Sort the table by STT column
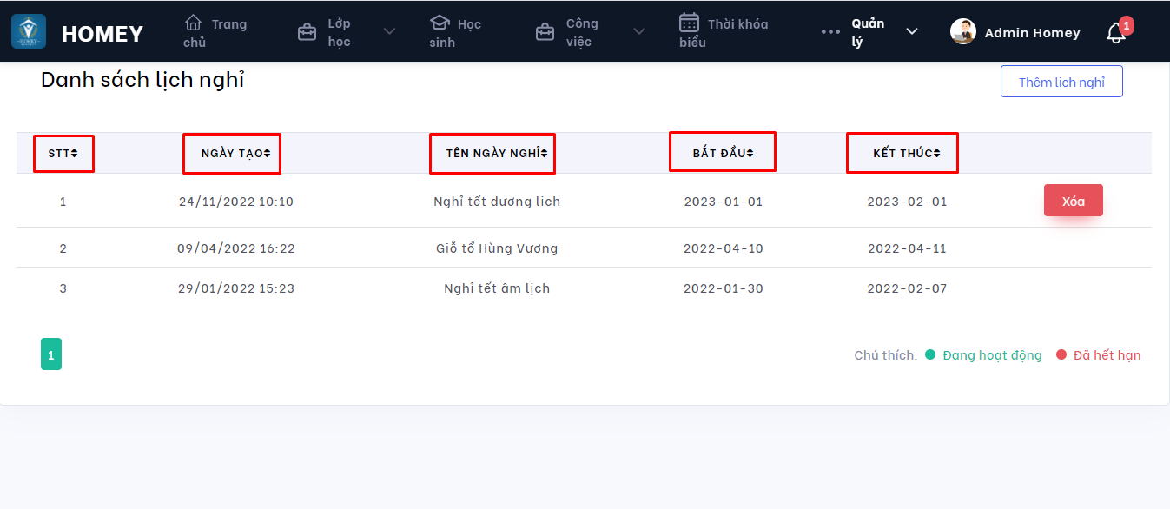Screen dimensions: 1170x509 tap(63, 154)
